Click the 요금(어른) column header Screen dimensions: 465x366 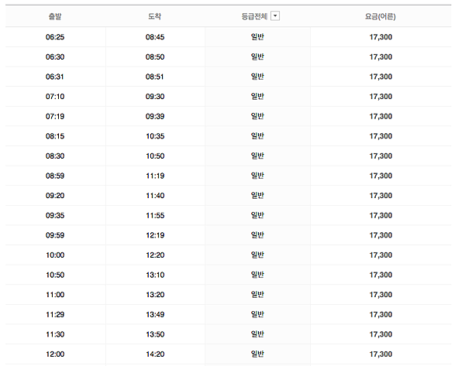(x=381, y=16)
